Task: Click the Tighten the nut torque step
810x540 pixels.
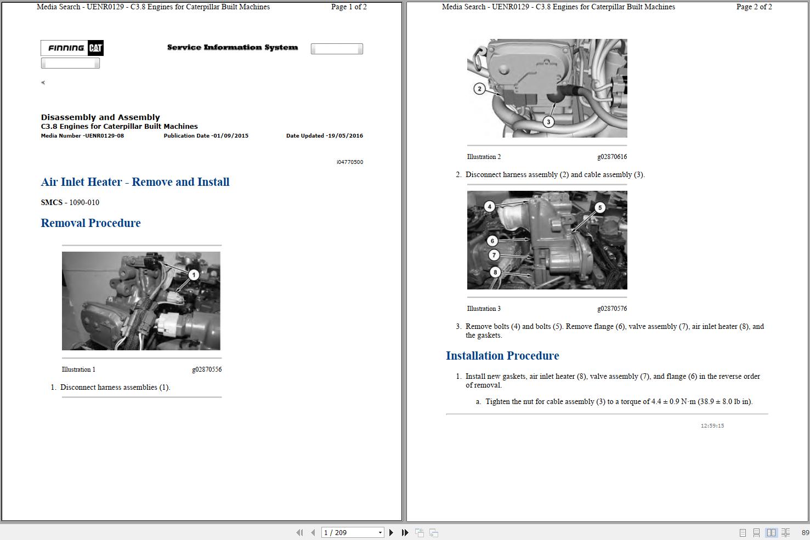Action: [619, 402]
